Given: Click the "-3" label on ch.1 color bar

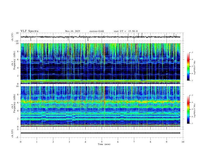Looking at the screenshot, I should click(192, 52).
